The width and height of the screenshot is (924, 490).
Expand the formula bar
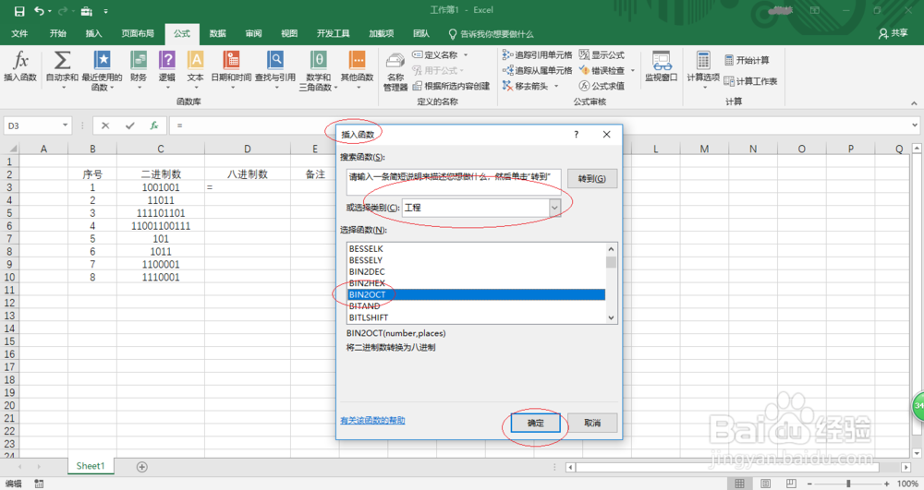point(915,125)
